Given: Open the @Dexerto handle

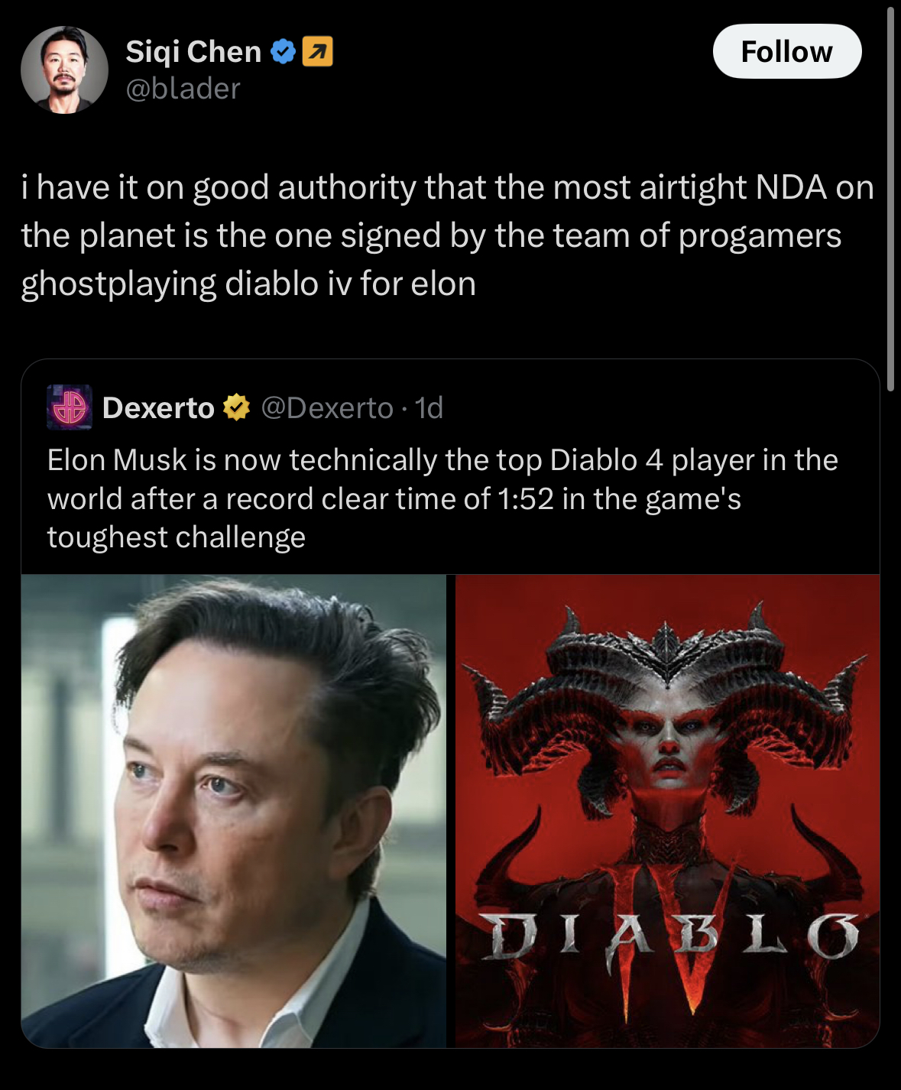Looking at the screenshot, I should [x=327, y=408].
